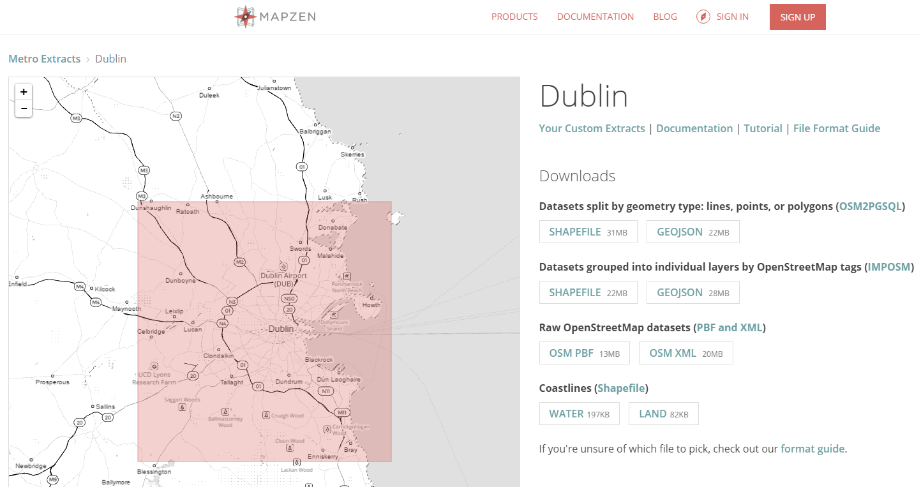The width and height of the screenshot is (921, 487).
Task: Follow the IMPOSM link
Action: (889, 267)
